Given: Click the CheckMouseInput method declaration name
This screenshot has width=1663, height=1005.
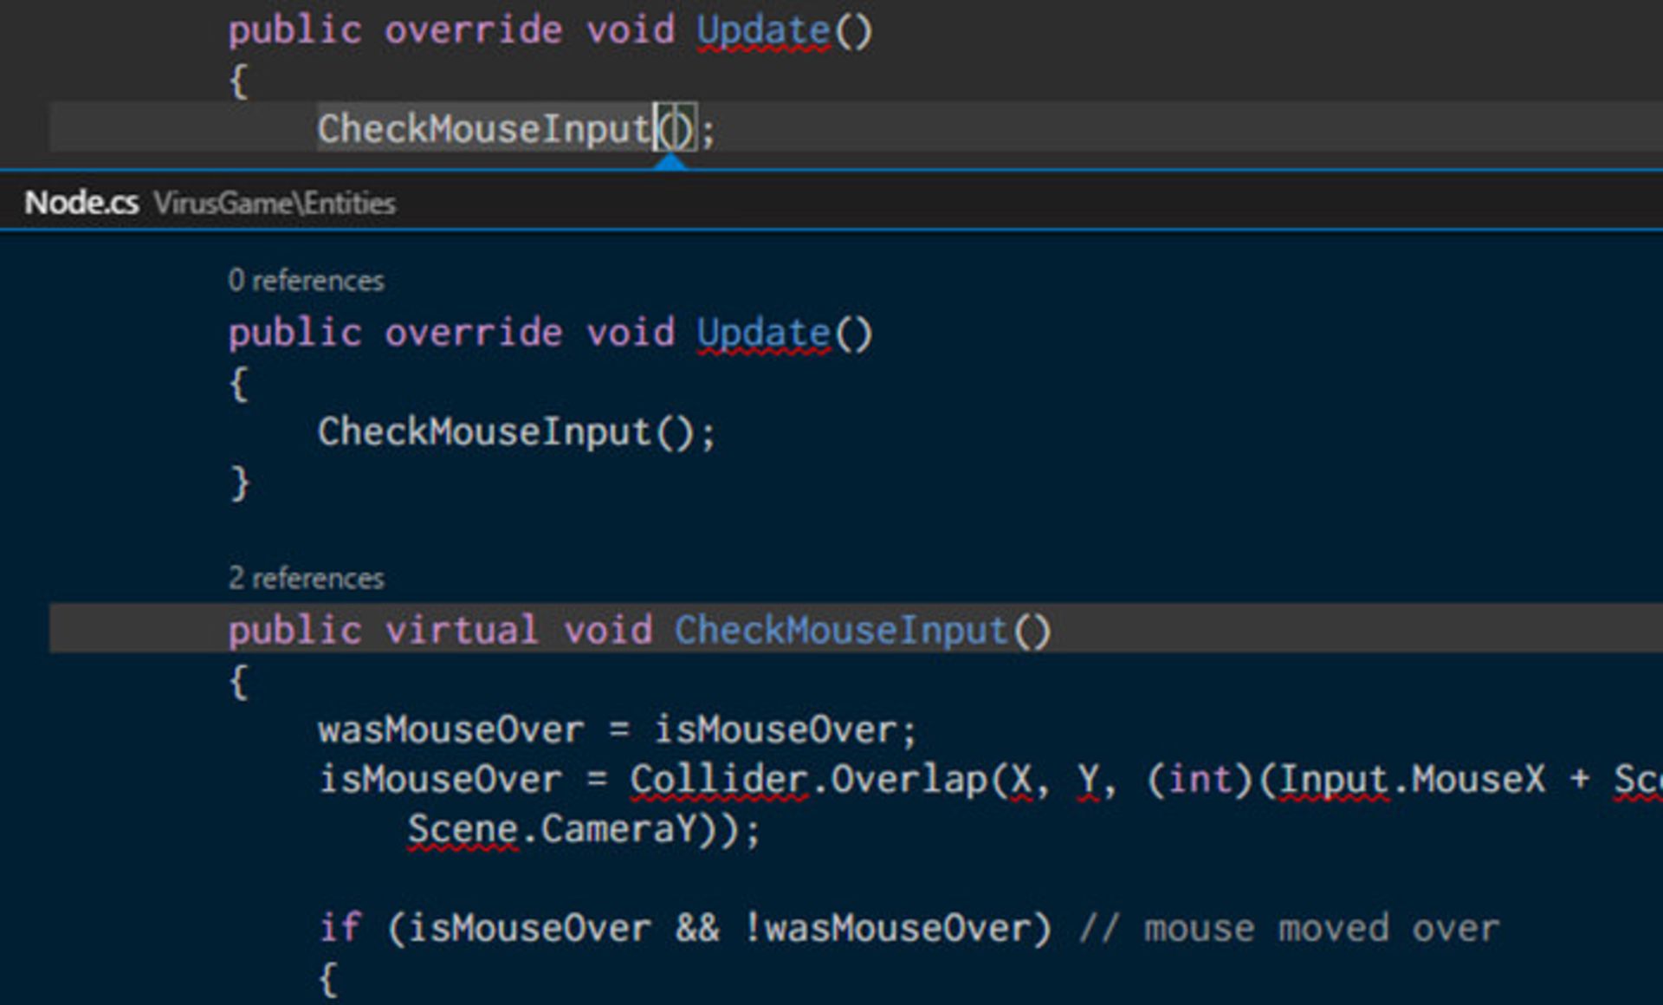Looking at the screenshot, I should 842,630.
